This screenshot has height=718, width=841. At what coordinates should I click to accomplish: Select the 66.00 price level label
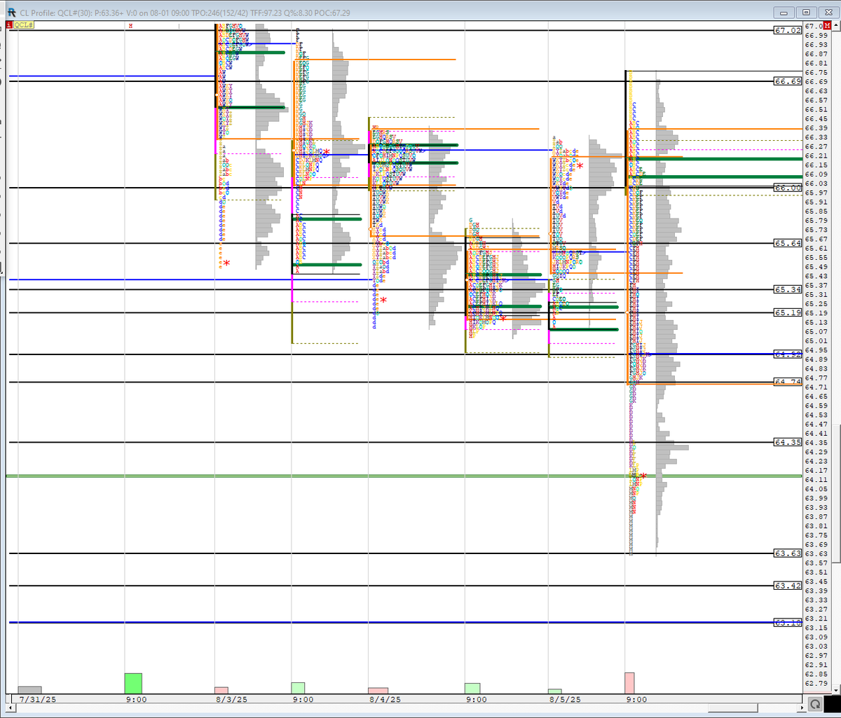[787, 188]
